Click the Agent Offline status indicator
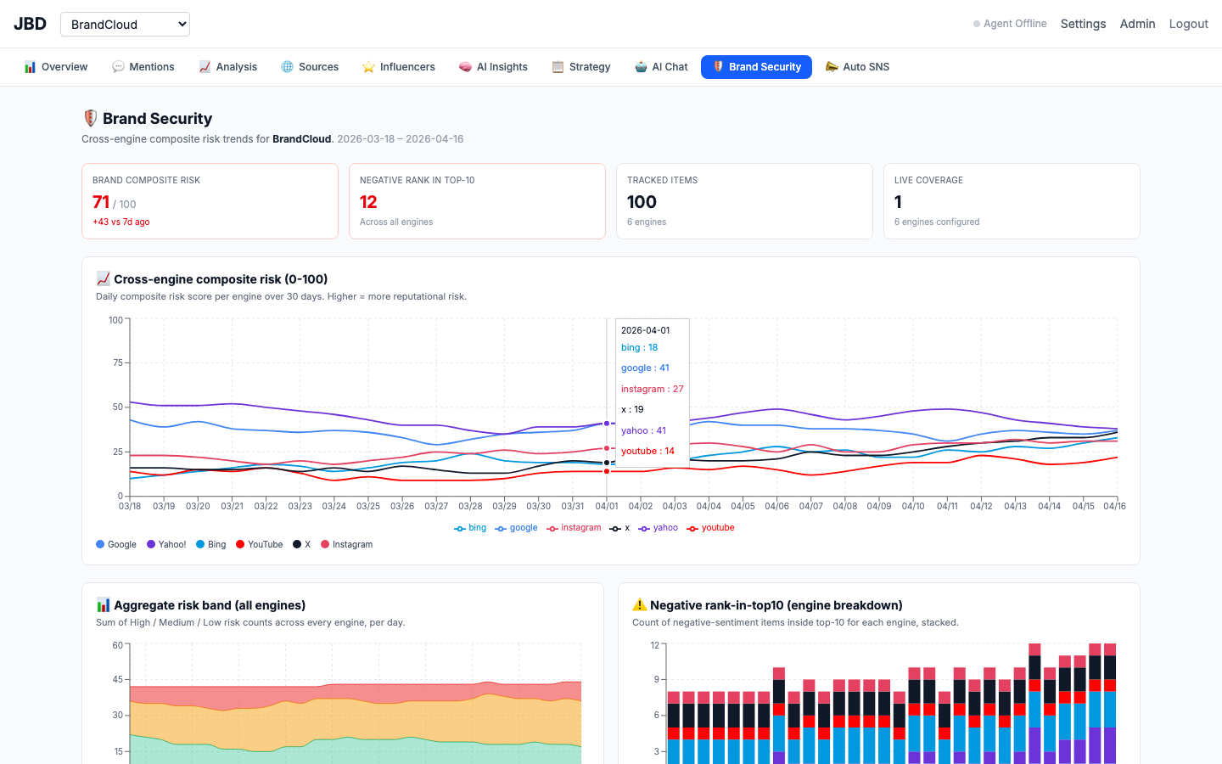This screenshot has height=764, width=1222. [x=1010, y=24]
